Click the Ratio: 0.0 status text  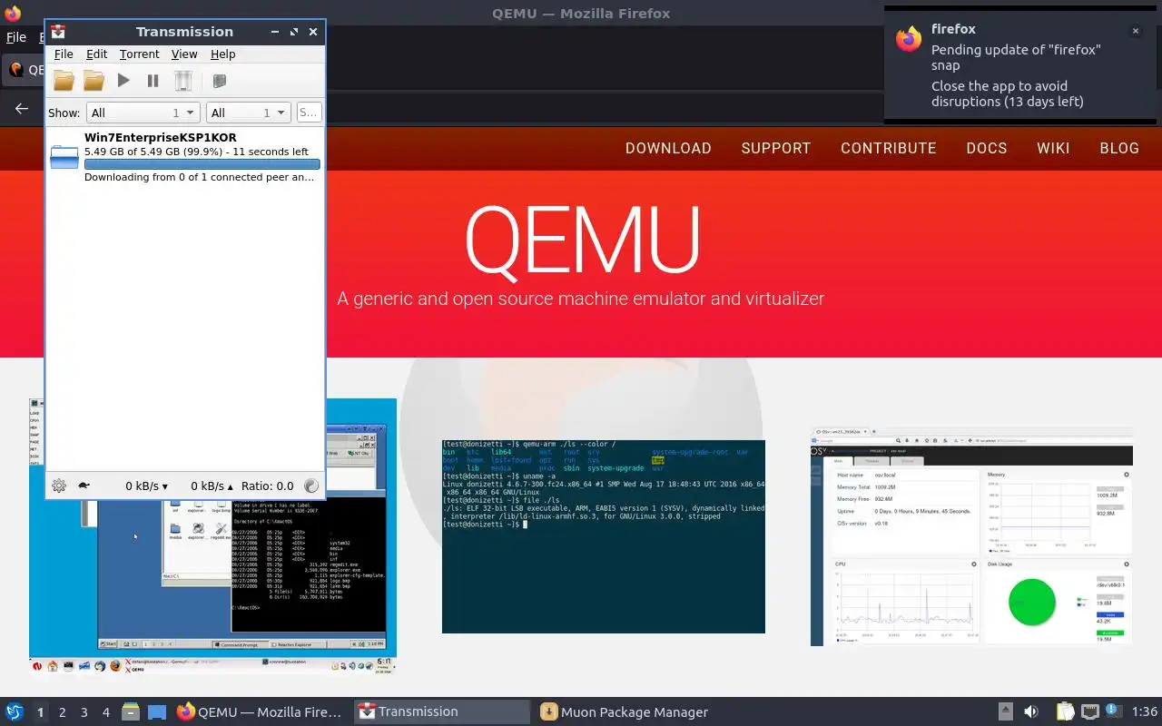point(268,486)
